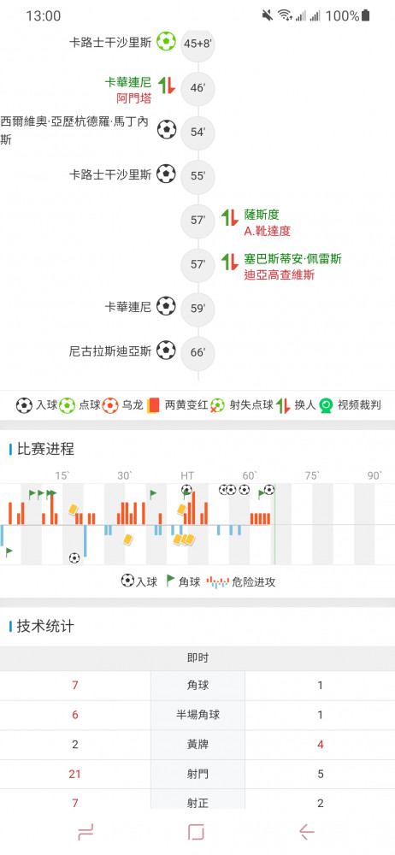Tap substitution arrows next to 薩斯度
Screen dimensions: 395x855
click(229, 217)
